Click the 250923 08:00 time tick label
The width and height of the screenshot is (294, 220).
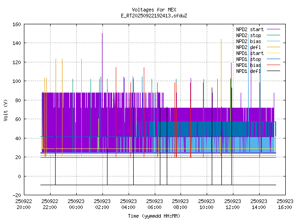tap(181, 204)
